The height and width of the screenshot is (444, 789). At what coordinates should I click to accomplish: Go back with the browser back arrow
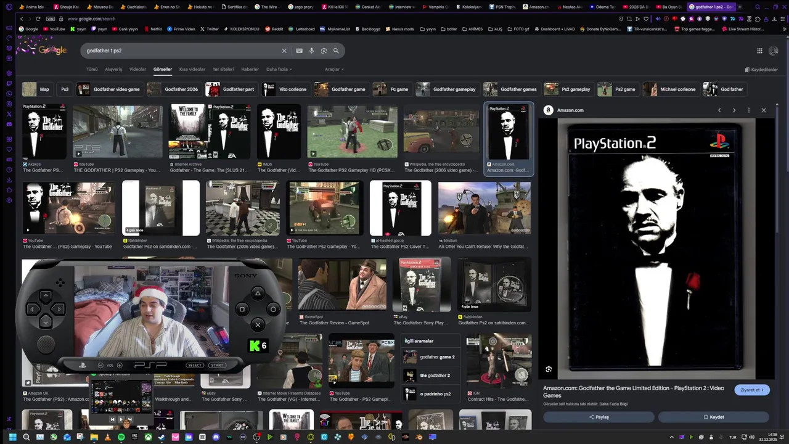tap(22, 18)
